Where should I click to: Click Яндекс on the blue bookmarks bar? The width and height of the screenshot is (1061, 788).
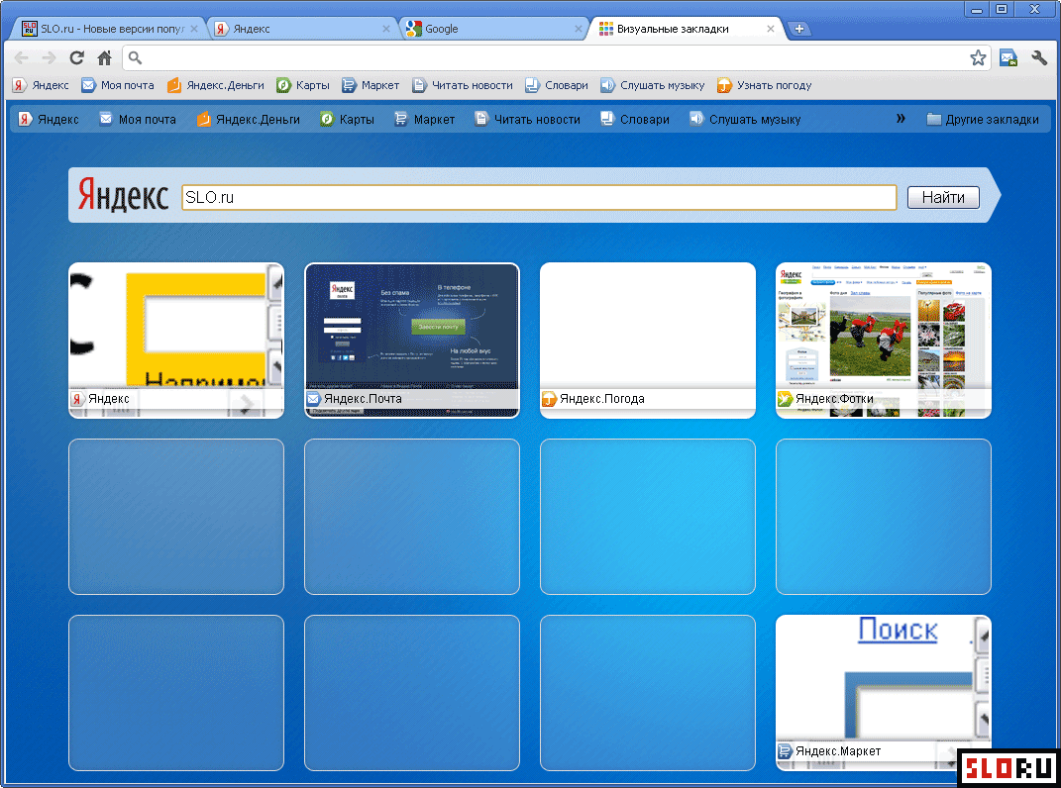coord(49,119)
